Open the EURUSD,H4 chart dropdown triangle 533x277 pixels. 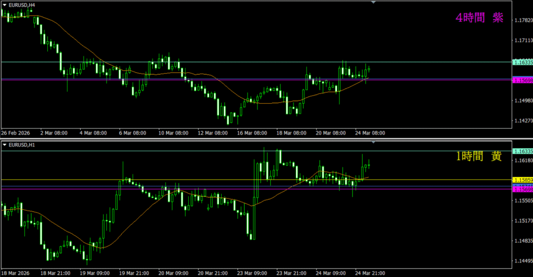[4, 5]
